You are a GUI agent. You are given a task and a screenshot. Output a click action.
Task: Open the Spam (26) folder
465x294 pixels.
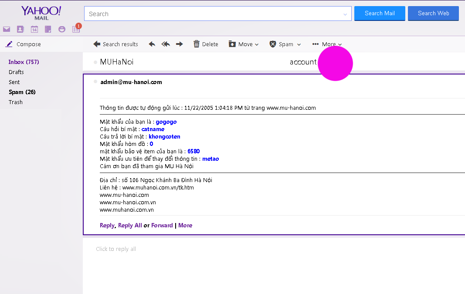pyautogui.click(x=22, y=92)
